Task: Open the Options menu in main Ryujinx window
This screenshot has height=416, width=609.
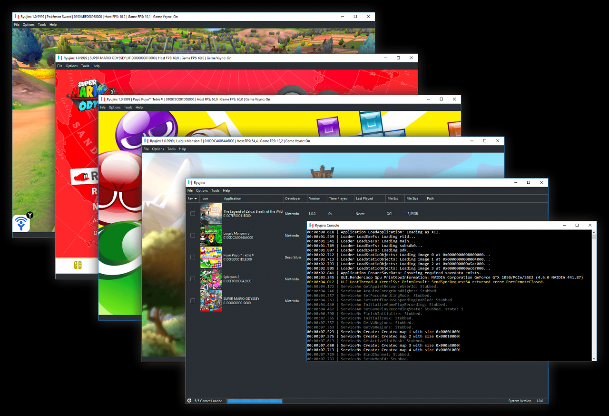Action: (202, 190)
